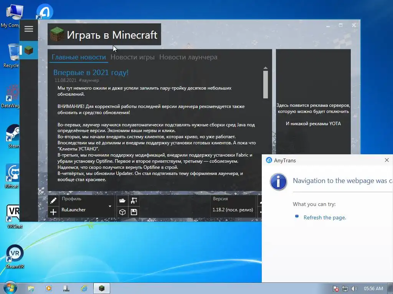Click the floppy disk save icon

click(x=134, y=212)
